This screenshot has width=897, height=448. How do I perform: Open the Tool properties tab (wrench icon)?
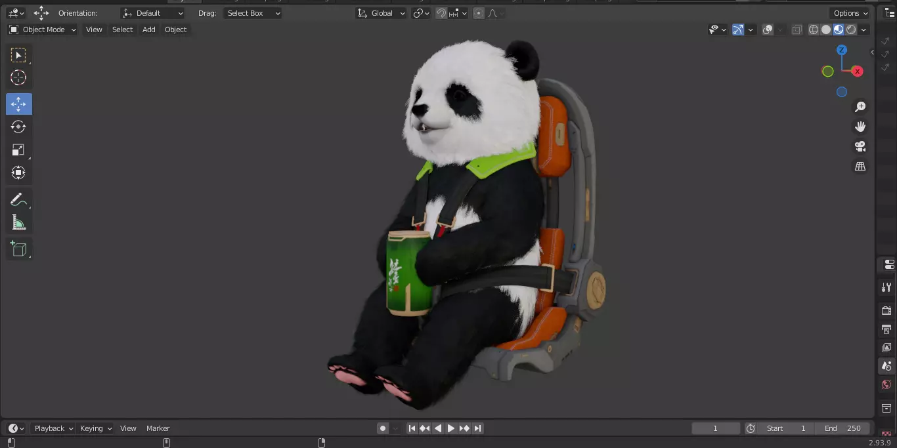coord(886,287)
